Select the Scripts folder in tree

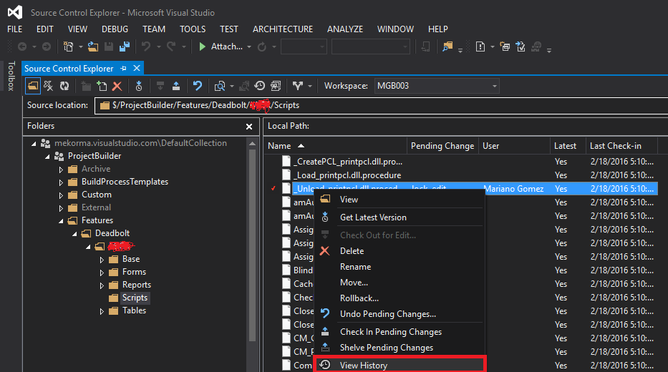(x=135, y=298)
